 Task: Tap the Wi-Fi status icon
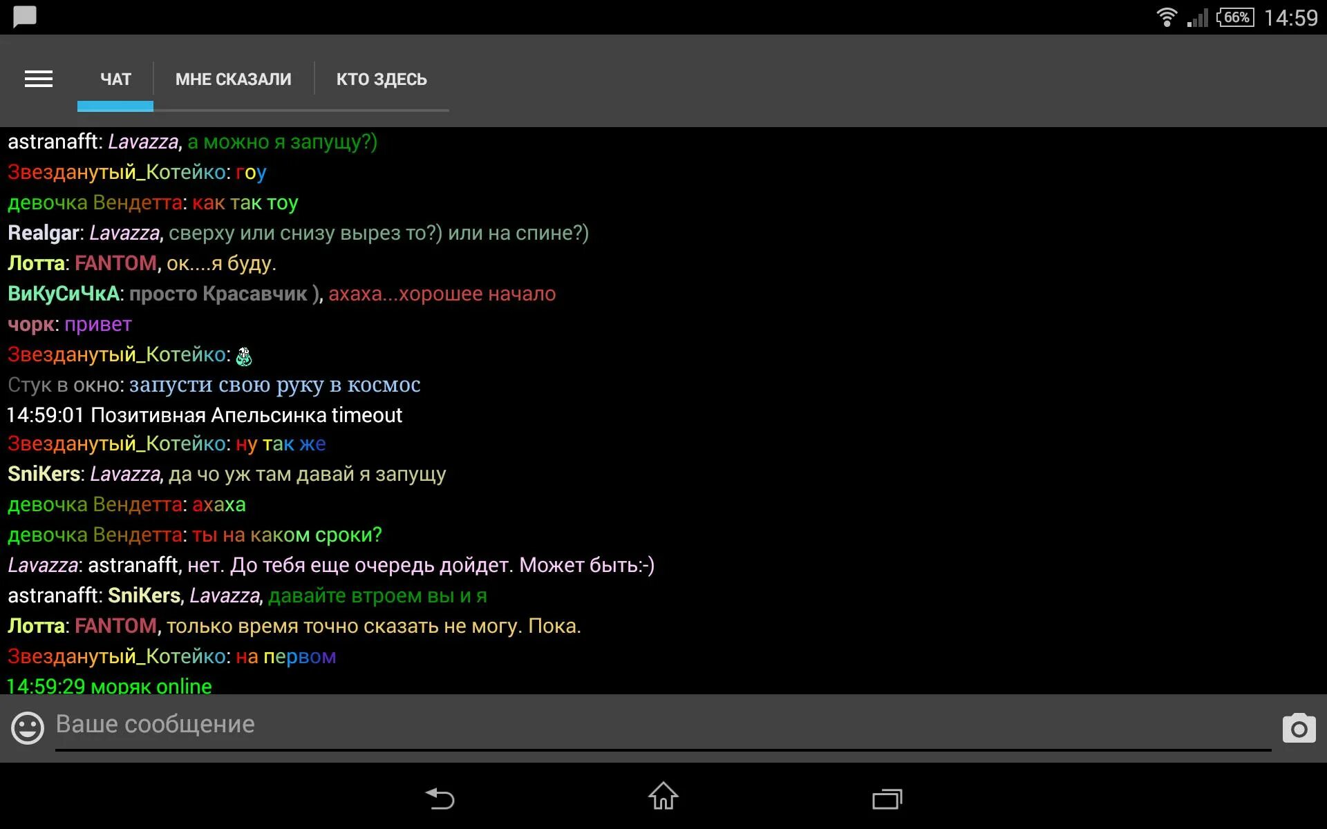[x=1167, y=17]
